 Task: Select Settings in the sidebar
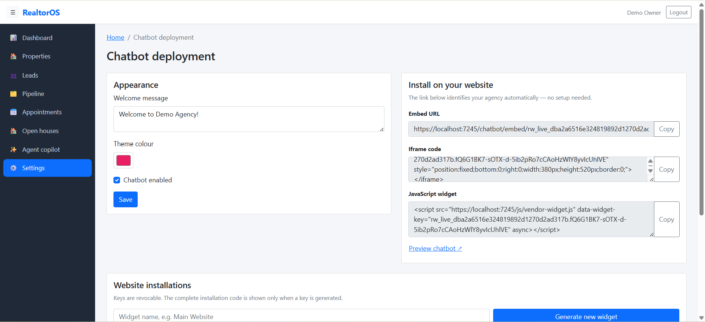tap(47, 168)
